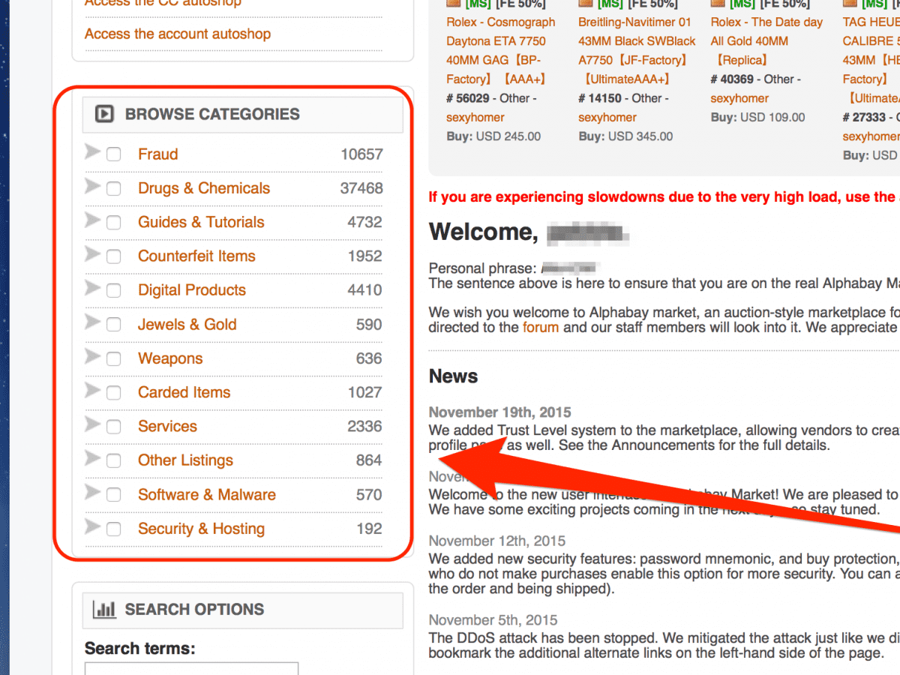Enable the Counterfeit Items checkbox
The image size is (900, 675).
(113, 256)
